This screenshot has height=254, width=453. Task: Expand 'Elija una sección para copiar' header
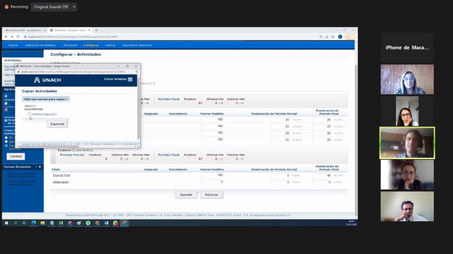click(46, 99)
